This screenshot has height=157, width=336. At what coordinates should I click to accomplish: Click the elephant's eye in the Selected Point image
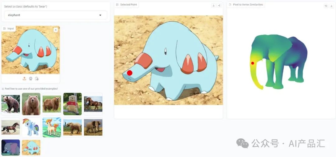pos(166,51)
